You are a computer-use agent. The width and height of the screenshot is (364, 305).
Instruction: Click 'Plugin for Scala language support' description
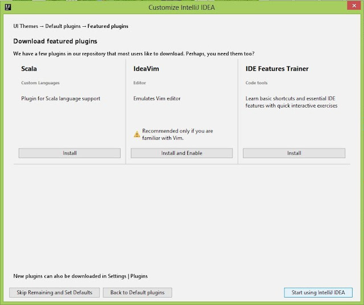pyautogui.click(x=61, y=98)
